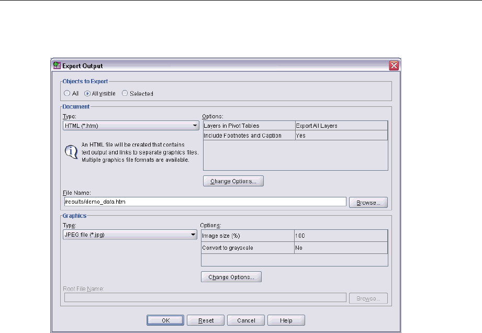Click the '100' image size value
This screenshot has height=333, width=482.
point(341,236)
